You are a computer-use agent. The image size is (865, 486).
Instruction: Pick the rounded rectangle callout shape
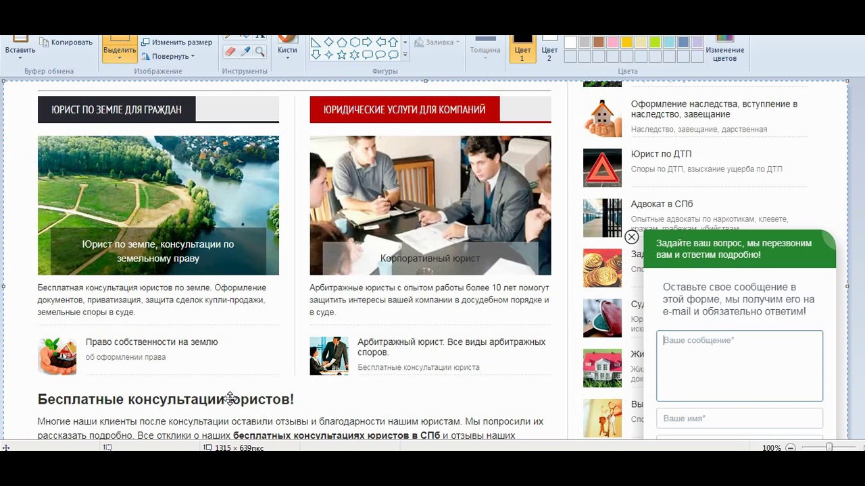367,55
